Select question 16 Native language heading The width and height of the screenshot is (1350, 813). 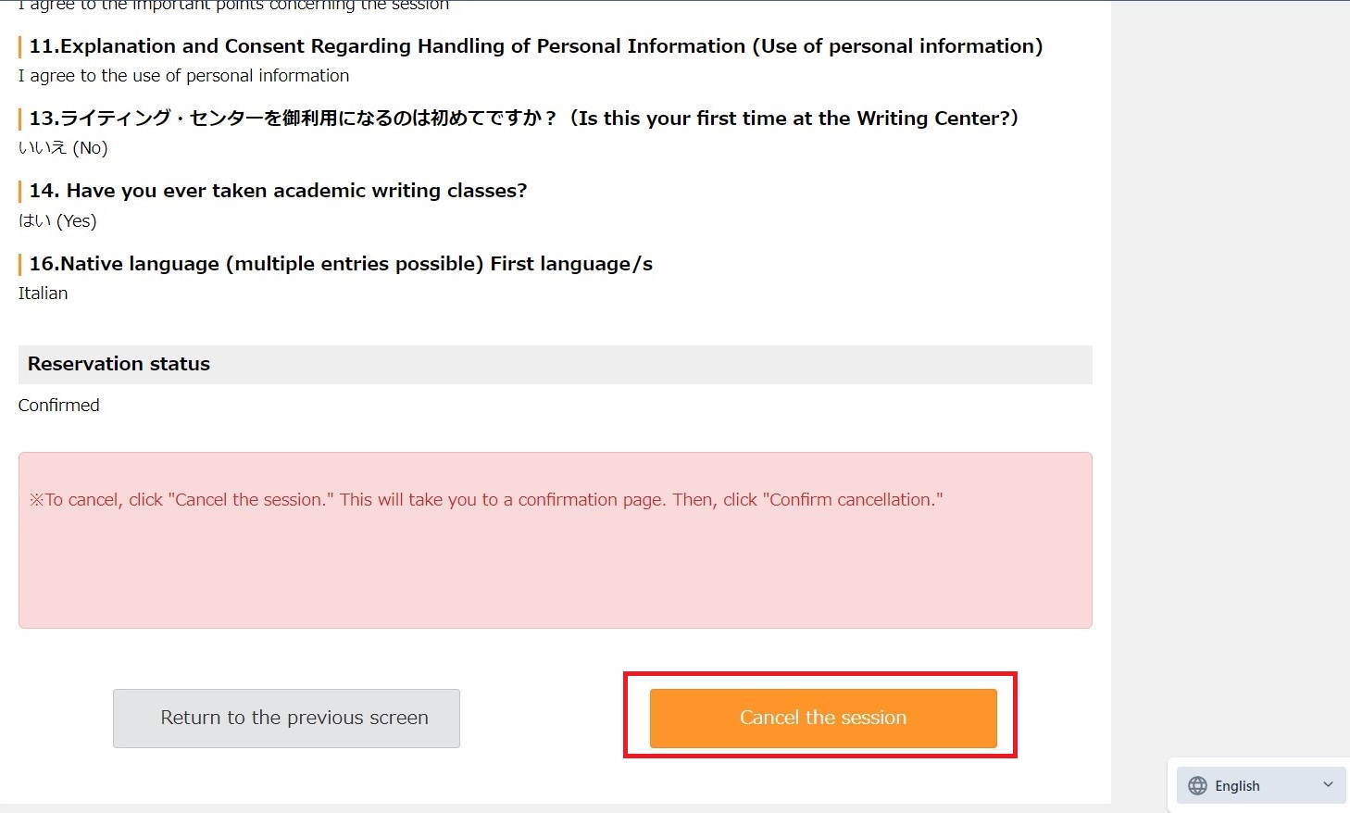pyautogui.click(x=341, y=264)
